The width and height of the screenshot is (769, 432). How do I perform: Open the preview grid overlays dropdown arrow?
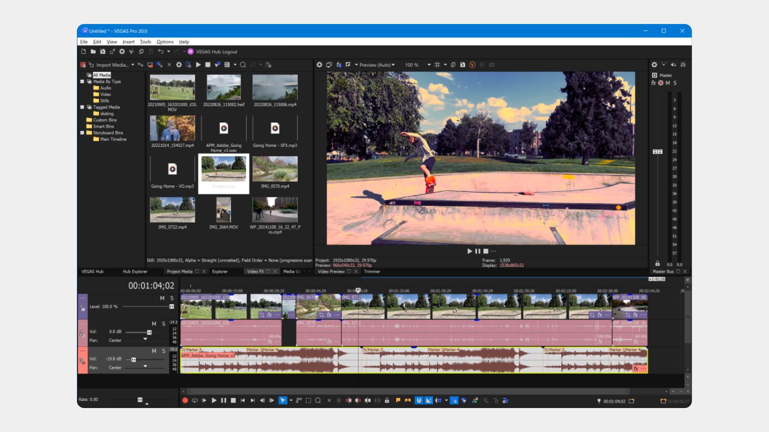[446, 65]
